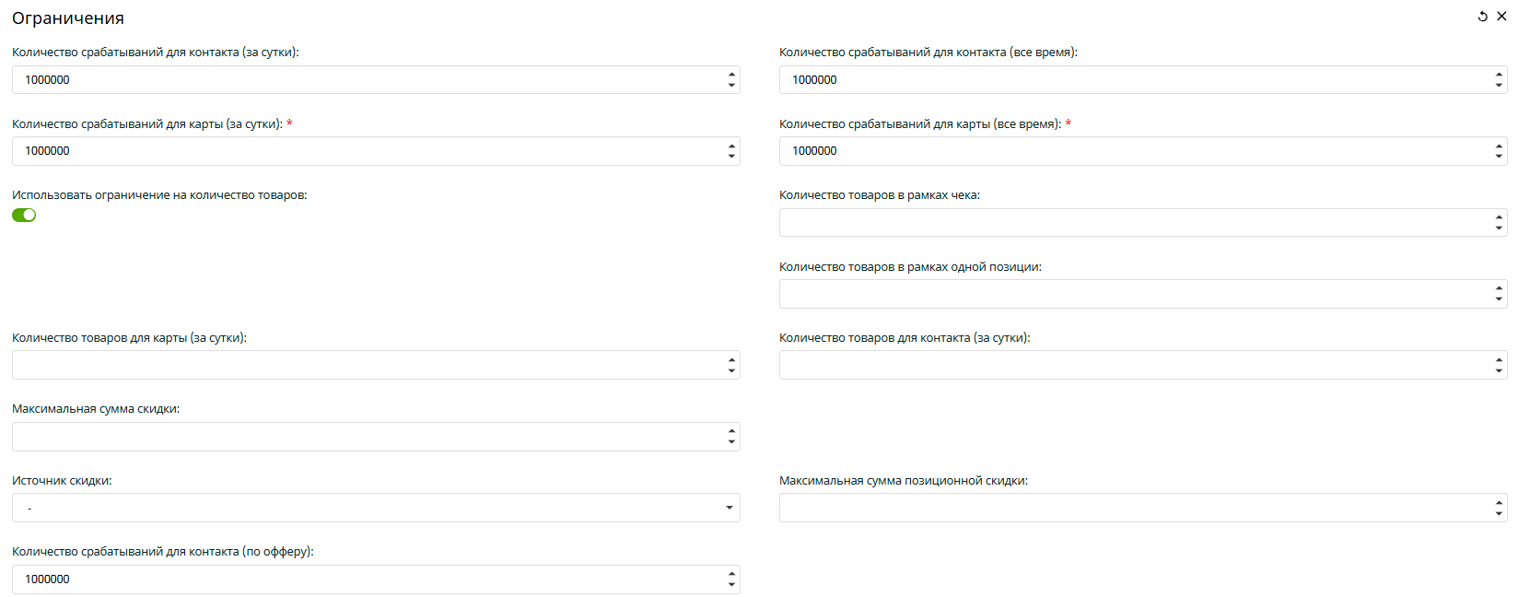This screenshot has height=597, width=1518.
Task: Close the Ограничения panel
Action: tap(1501, 17)
